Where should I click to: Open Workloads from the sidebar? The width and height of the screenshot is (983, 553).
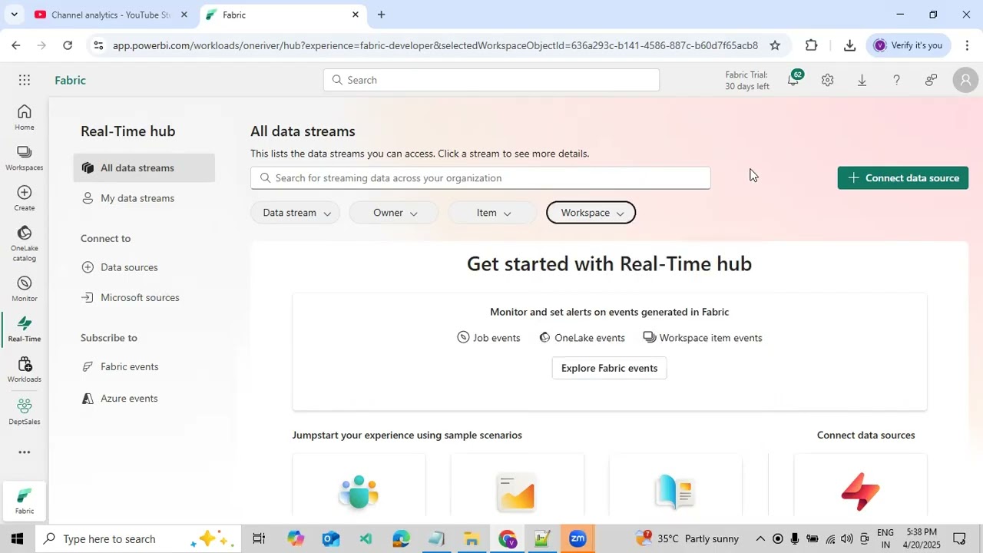click(25, 369)
